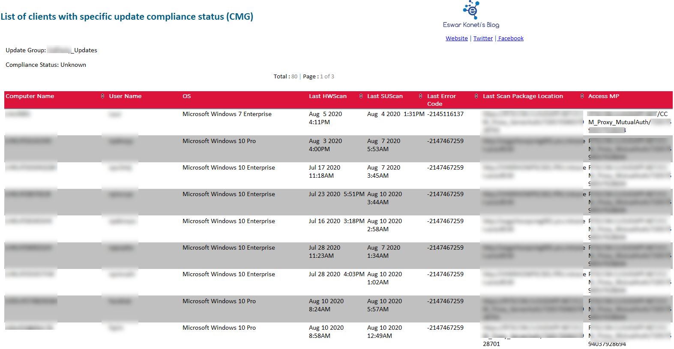Screen dimensions: 674x349
Task: Click the Compliance Status: Unknown text
Action: [x=46, y=65]
